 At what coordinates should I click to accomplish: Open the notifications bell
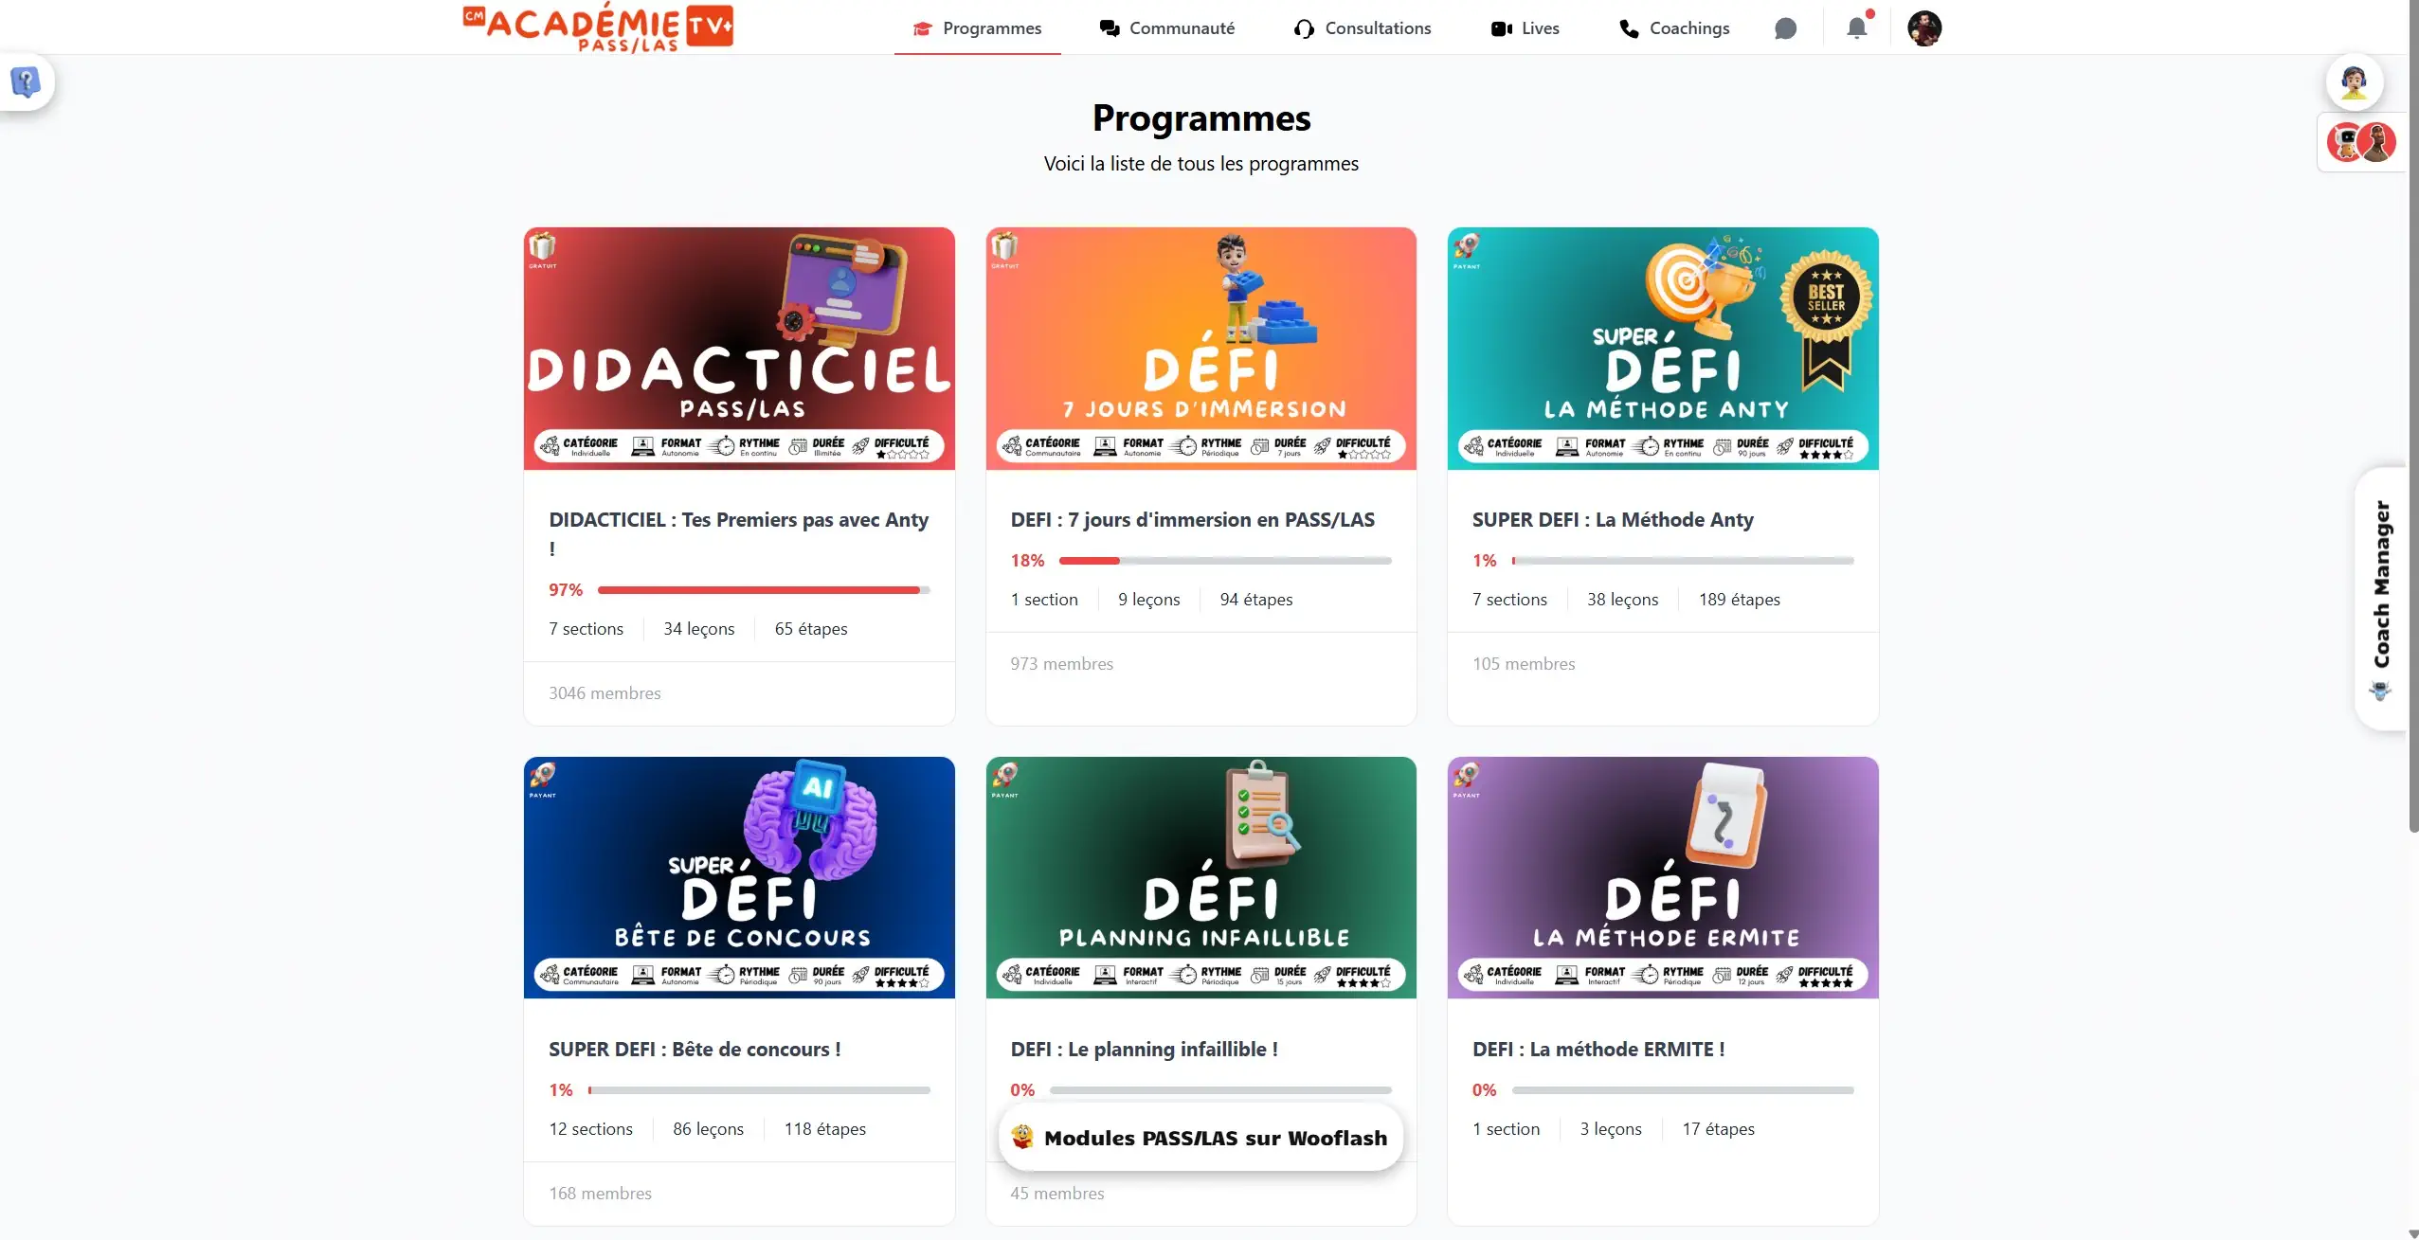point(1857,27)
